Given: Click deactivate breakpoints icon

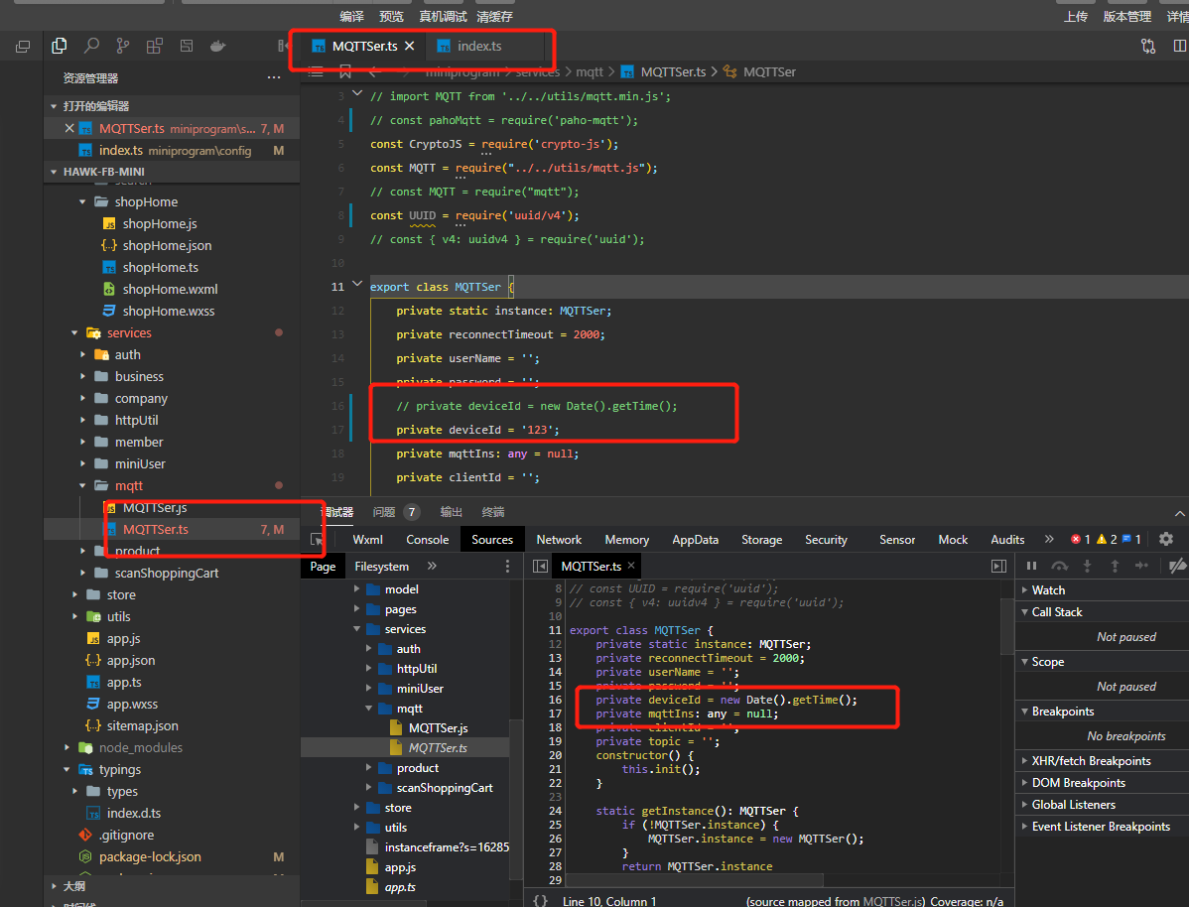Looking at the screenshot, I should [x=1178, y=566].
